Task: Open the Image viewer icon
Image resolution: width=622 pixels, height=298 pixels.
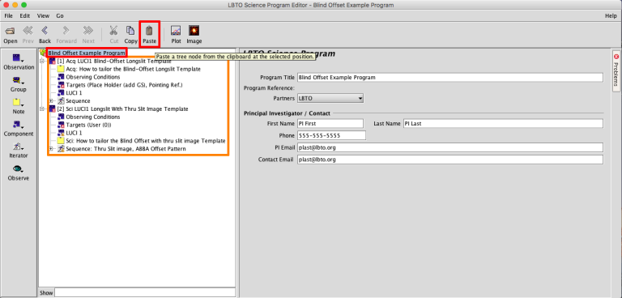Action: 194,31
